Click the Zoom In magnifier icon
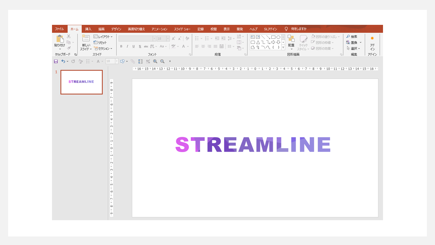Screen dimensions: 435x245 155,61
